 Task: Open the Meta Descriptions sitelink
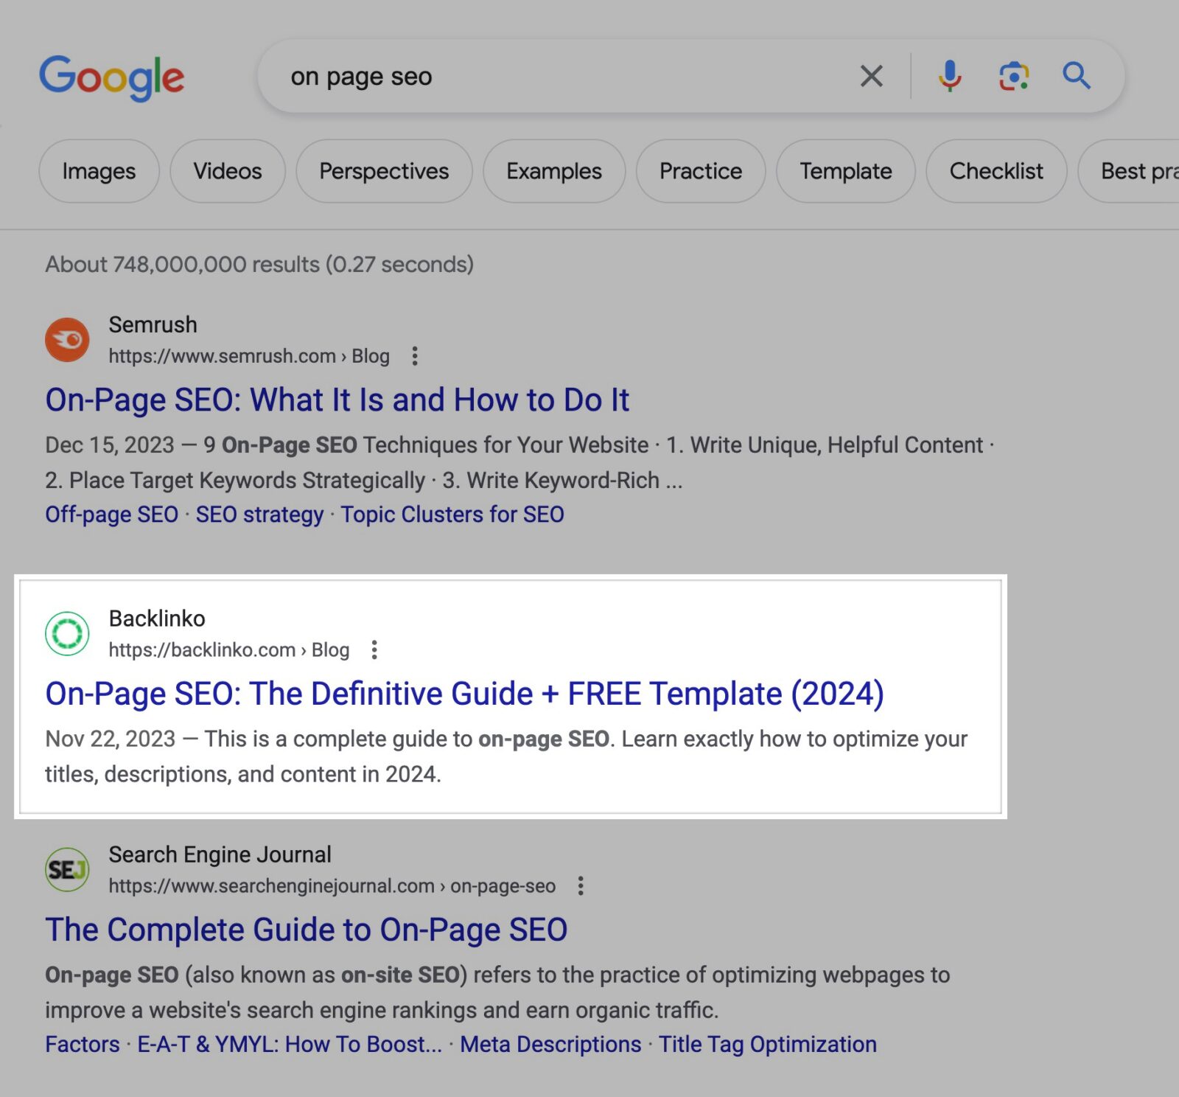point(549,1044)
